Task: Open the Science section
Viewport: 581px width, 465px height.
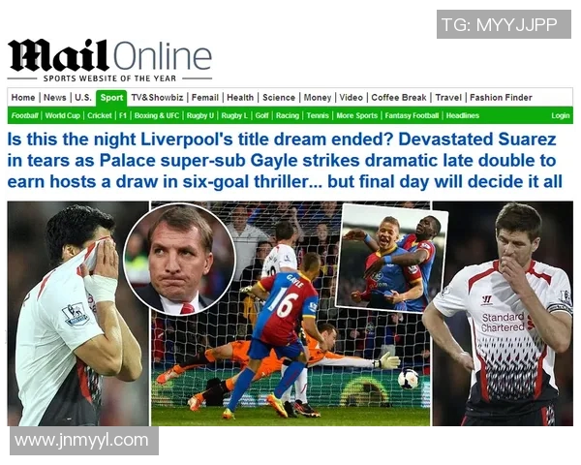Action: (279, 98)
